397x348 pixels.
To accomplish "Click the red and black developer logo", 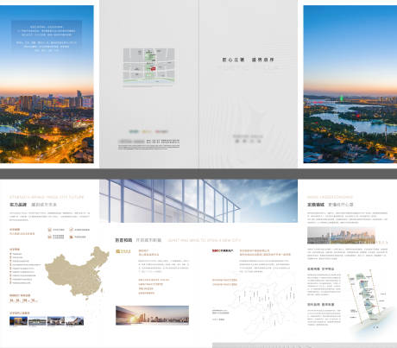I will click(x=223, y=250).
